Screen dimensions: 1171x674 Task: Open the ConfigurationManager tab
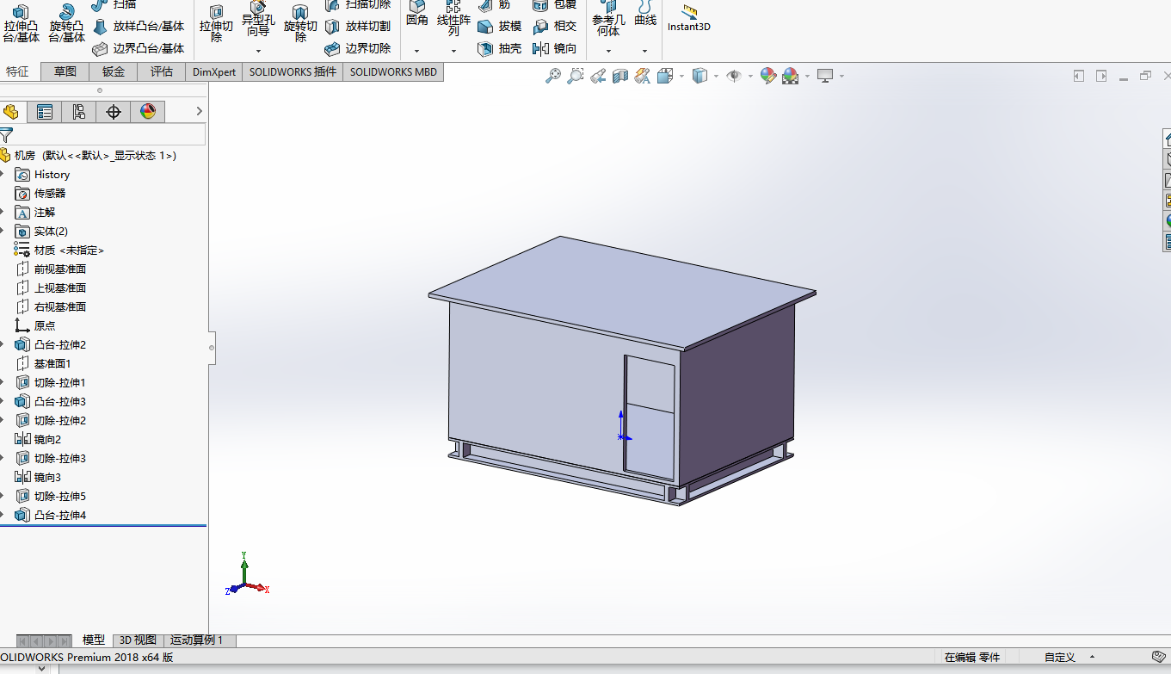pyautogui.click(x=79, y=111)
